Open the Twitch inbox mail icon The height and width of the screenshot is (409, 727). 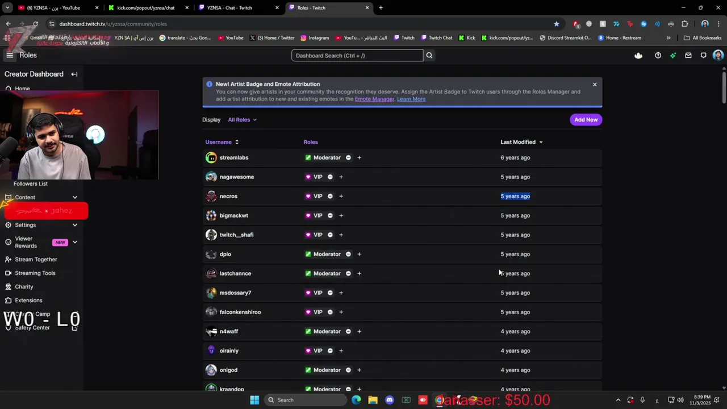tap(688, 55)
